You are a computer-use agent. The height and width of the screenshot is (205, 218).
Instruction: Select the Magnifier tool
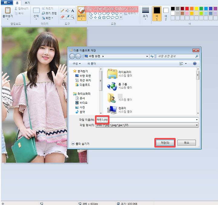pyautogui.click(x=72, y=17)
